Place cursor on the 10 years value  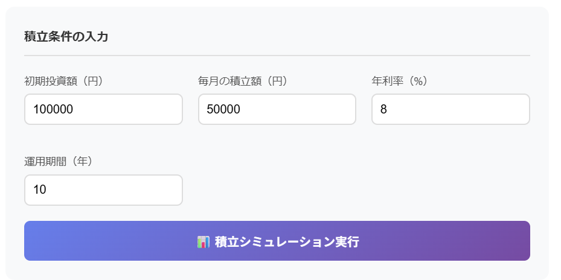(40, 190)
